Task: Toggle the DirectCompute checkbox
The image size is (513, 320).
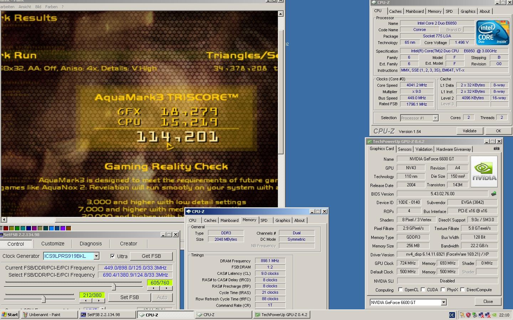Action: pyautogui.click(x=462, y=290)
